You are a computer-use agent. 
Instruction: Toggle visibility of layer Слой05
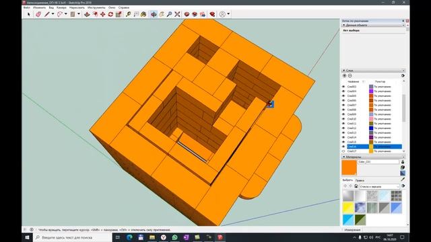click(x=343, y=96)
